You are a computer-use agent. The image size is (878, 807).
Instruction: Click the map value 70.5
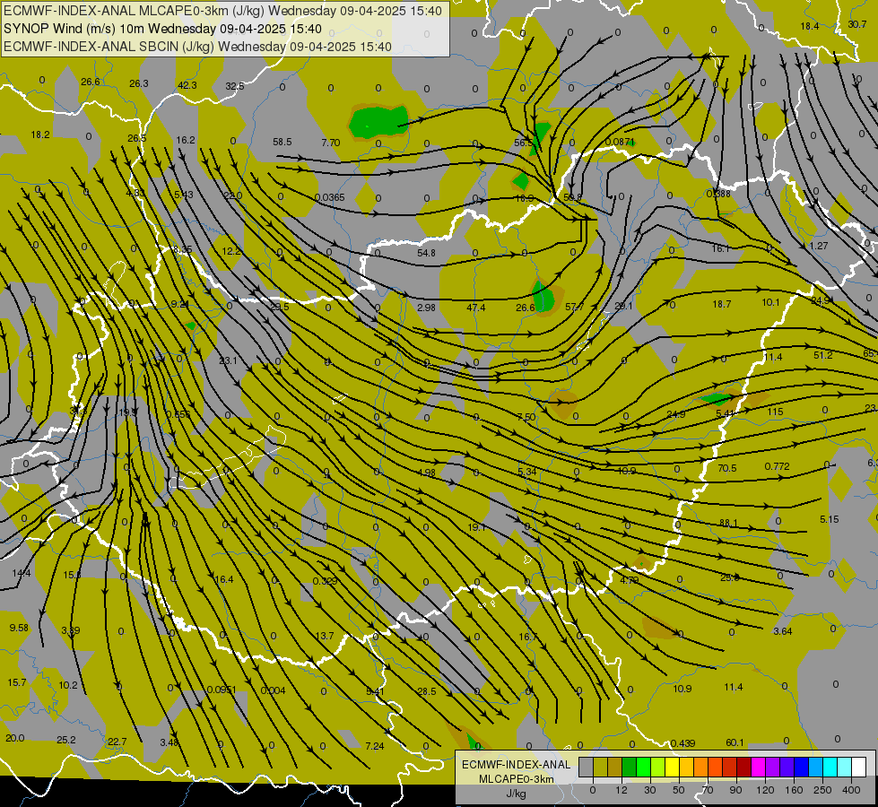pyautogui.click(x=726, y=468)
